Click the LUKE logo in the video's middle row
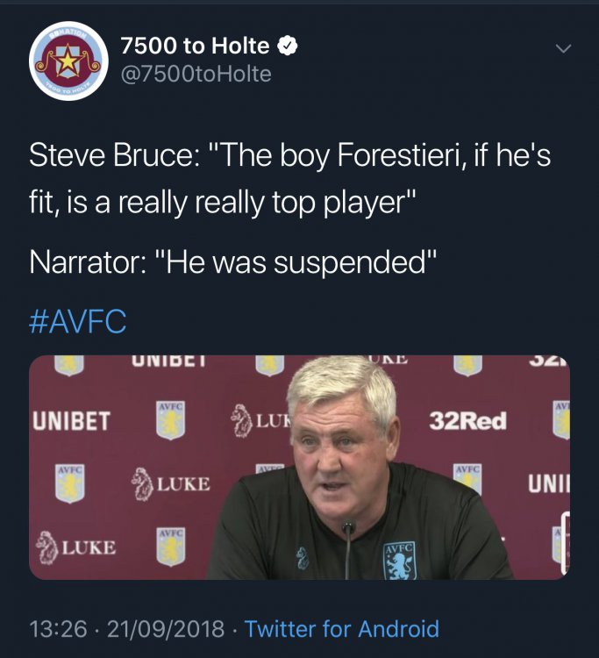The image size is (599, 658). 171,483
